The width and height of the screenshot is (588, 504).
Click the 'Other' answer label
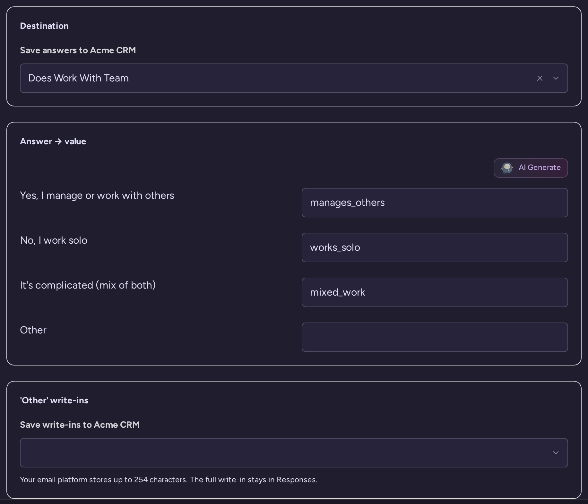pos(33,330)
